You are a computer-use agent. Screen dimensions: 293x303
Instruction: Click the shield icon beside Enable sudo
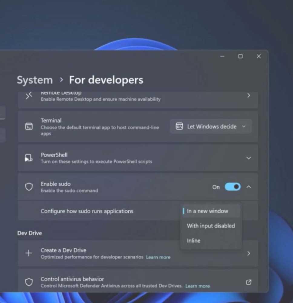coord(29,187)
